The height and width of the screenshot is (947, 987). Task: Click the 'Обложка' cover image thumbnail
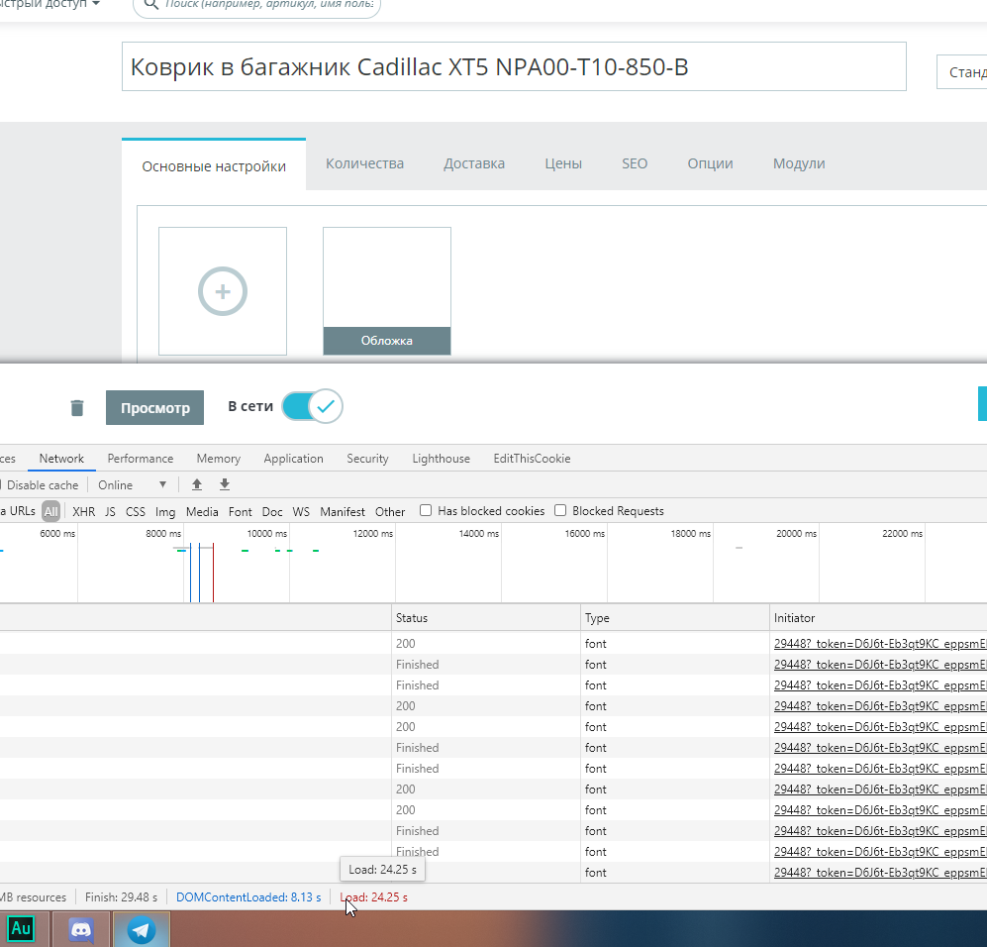tap(386, 291)
